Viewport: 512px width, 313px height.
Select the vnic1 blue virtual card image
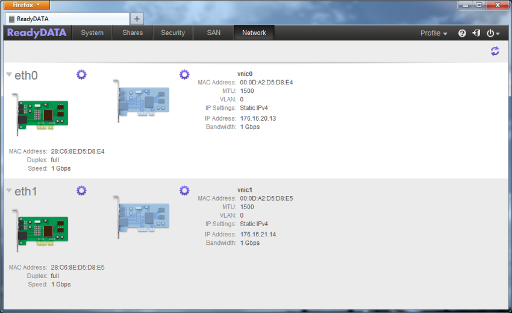point(142,217)
